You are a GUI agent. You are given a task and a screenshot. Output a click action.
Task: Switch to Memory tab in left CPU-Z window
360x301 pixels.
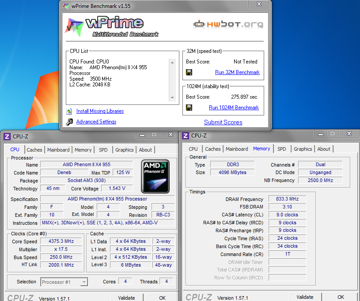pos(83,150)
